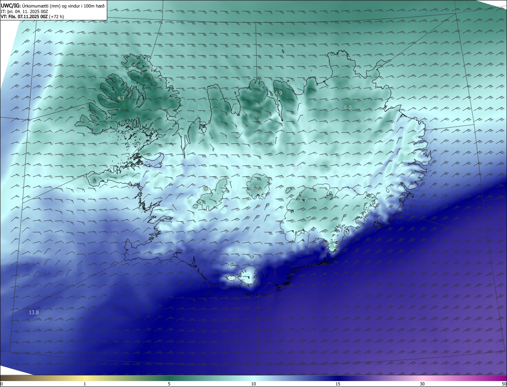Select the valid time 'VT: Fös. 07.11.2025 00Z (+72 h)'
The height and width of the screenshot is (387, 507).
click(x=32, y=17)
